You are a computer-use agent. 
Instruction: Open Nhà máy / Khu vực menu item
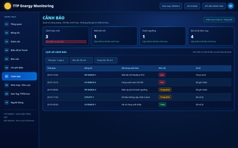(x=19, y=85)
